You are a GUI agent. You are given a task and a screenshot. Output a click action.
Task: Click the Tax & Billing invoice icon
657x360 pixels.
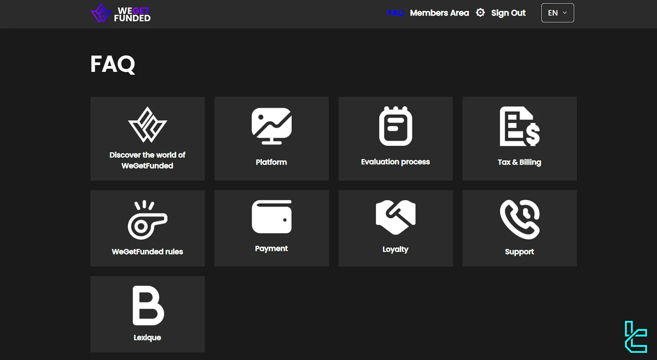(520, 126)
